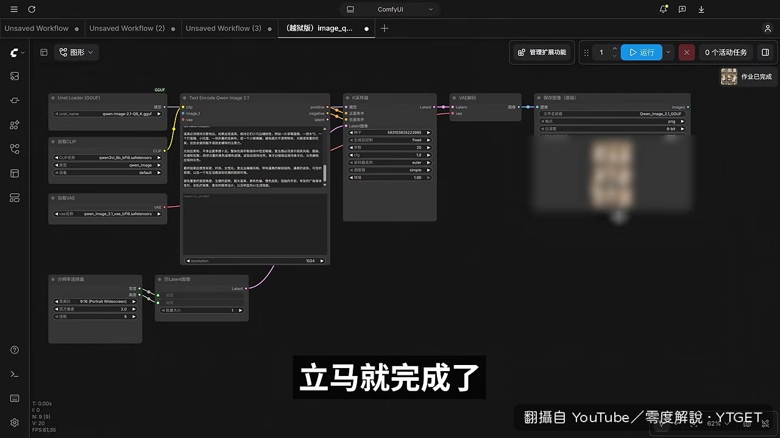The height and width of the screenshot is (438, 780).
Task: Click the 文件名前缀 input field
Action: tap(612, 114)
